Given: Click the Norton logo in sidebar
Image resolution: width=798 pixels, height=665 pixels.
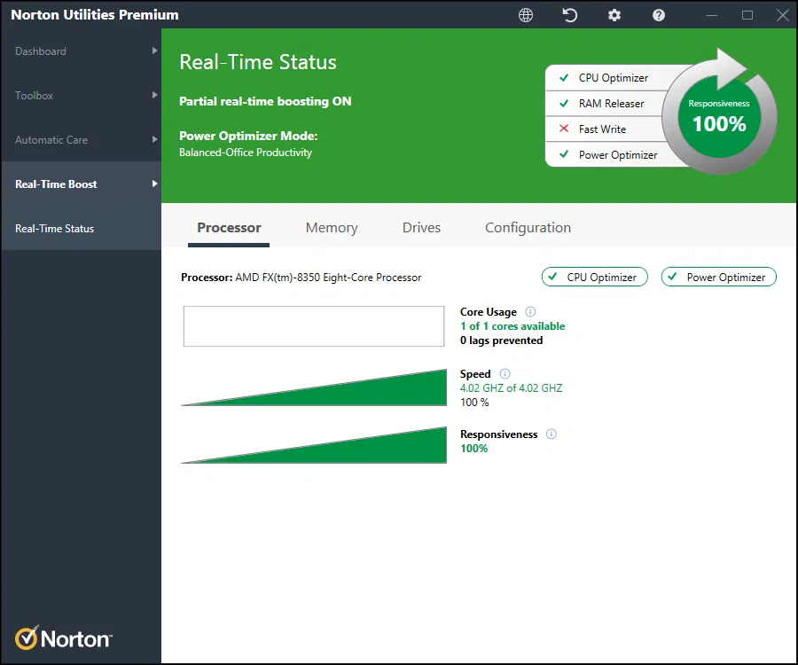Looking at the screenshot, I should tap(63, 638).
